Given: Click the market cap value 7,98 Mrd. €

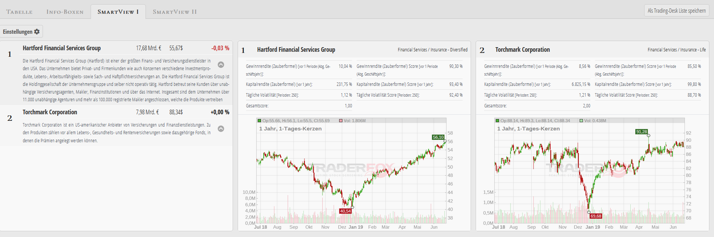Looking at the screenshot, I should [147, 112].
